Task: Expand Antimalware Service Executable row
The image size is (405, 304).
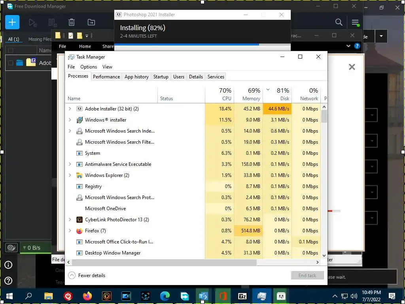Action: (x=70, y=164)
